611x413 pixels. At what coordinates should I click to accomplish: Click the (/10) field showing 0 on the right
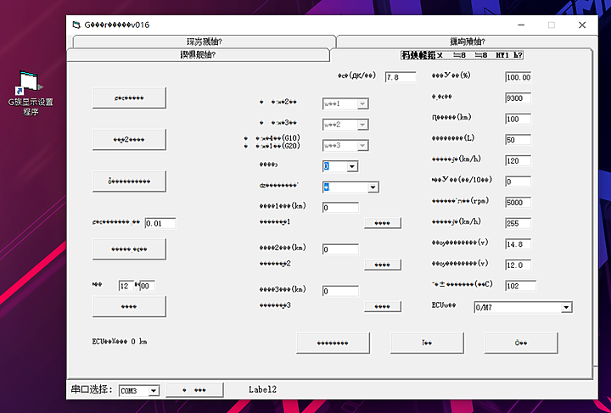[519, 181]
